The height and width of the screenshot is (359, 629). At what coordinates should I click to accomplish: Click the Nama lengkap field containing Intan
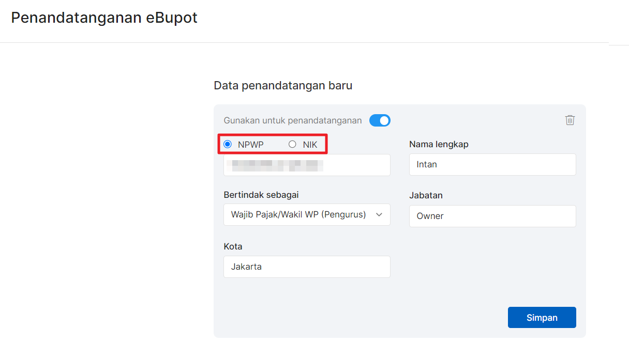(x=492, y=165)
